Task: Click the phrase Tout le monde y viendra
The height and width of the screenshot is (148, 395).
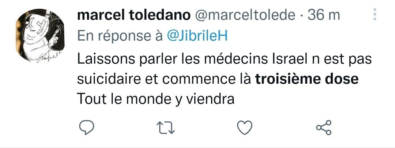Action: click(x=156, y=99)
